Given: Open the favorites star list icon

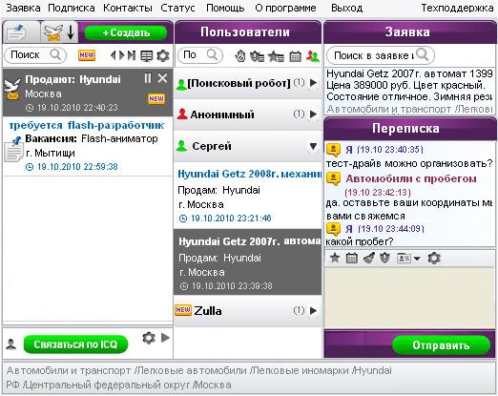Looking at the screenshot, I should (276, 56).
